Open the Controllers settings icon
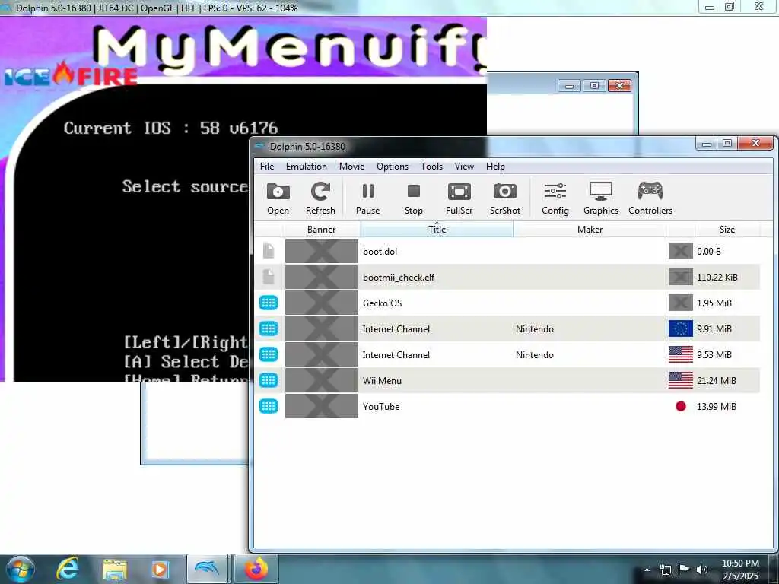 click(650, 198)
